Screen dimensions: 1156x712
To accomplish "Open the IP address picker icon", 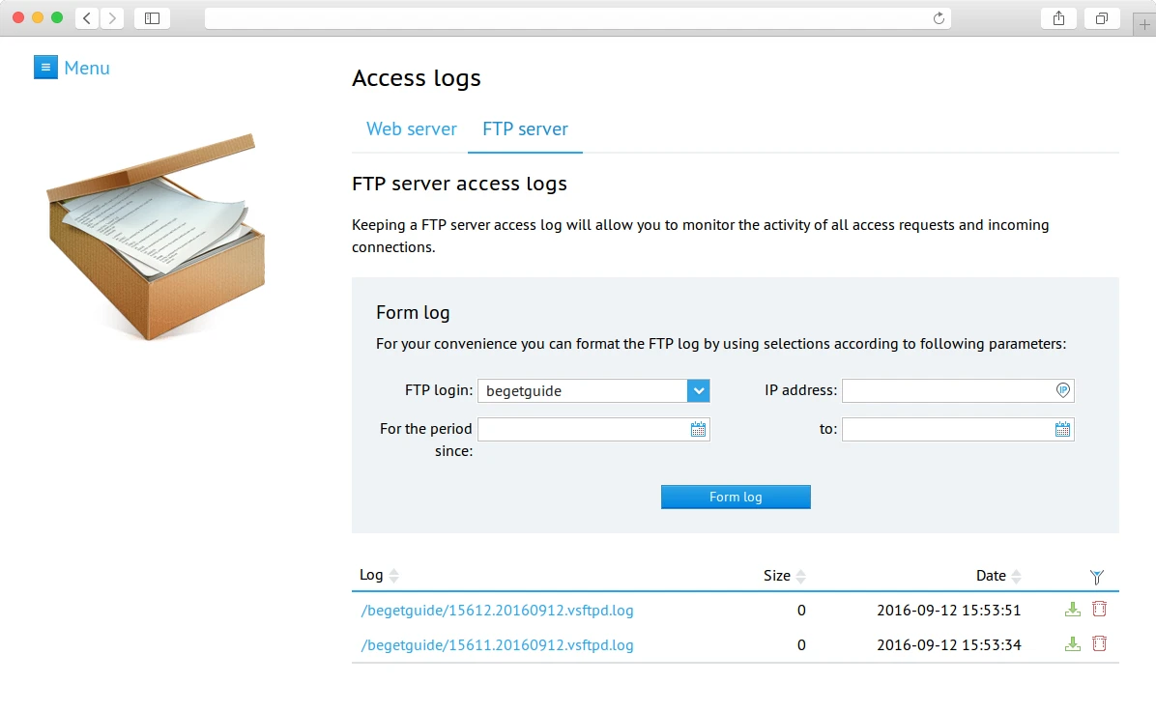I will click(1062, 390).
